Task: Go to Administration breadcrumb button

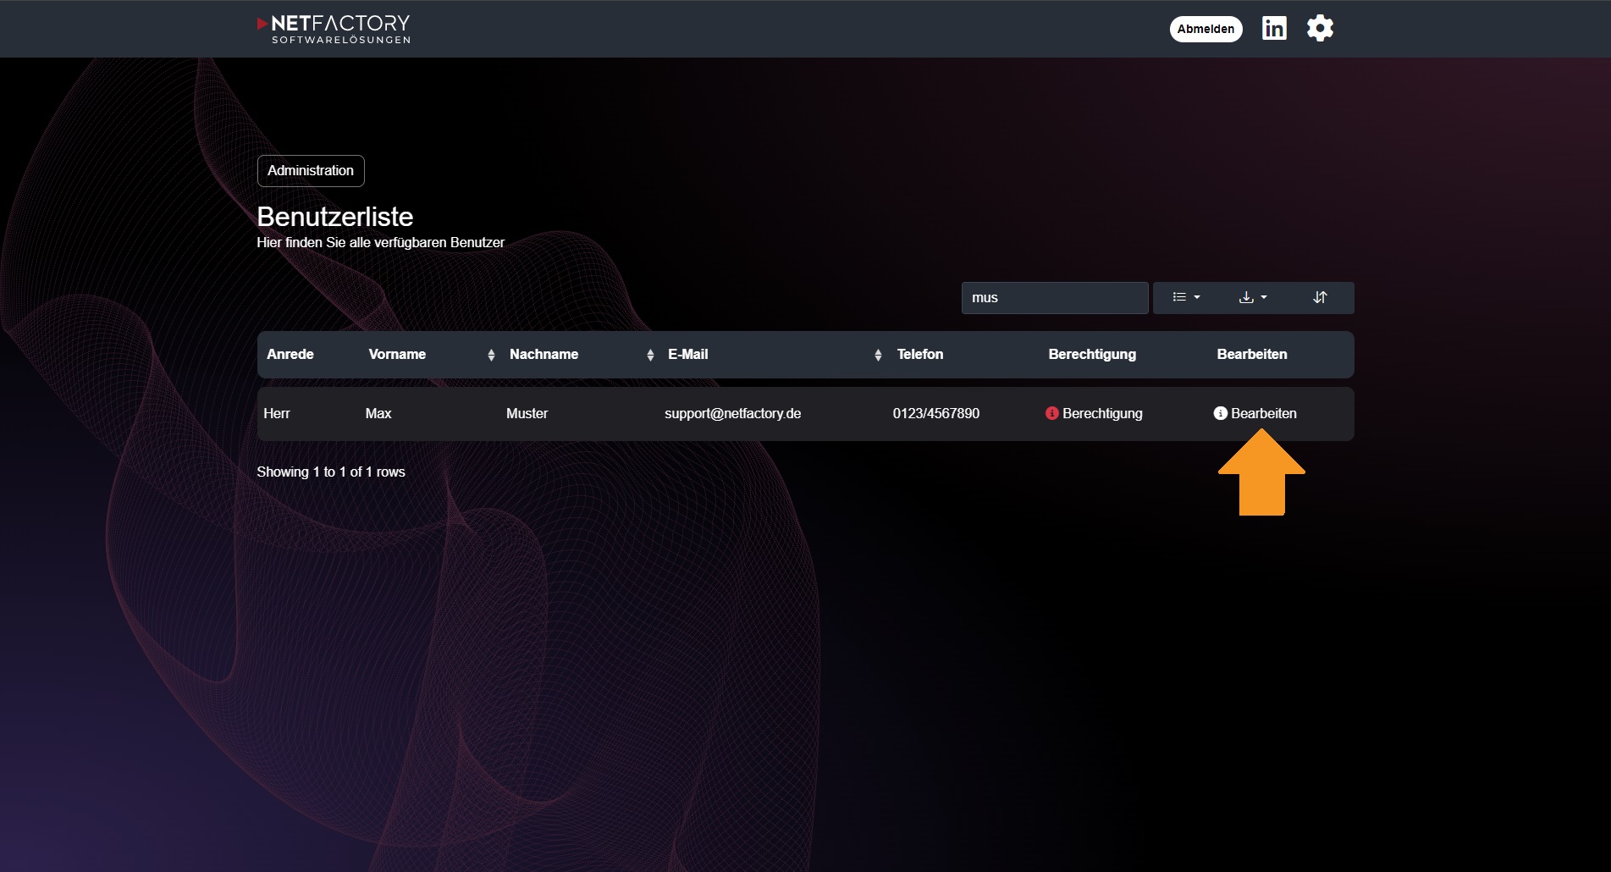Action: 311,171
